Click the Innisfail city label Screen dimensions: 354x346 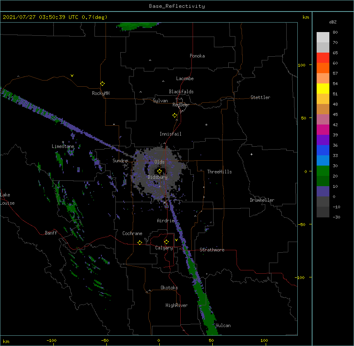coord(170,134)
